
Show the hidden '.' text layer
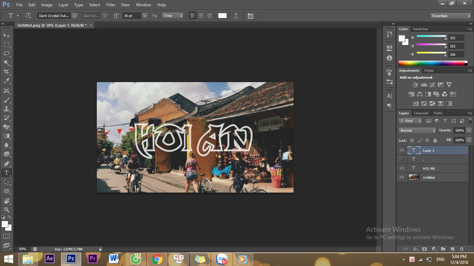(x=402, y=159)
